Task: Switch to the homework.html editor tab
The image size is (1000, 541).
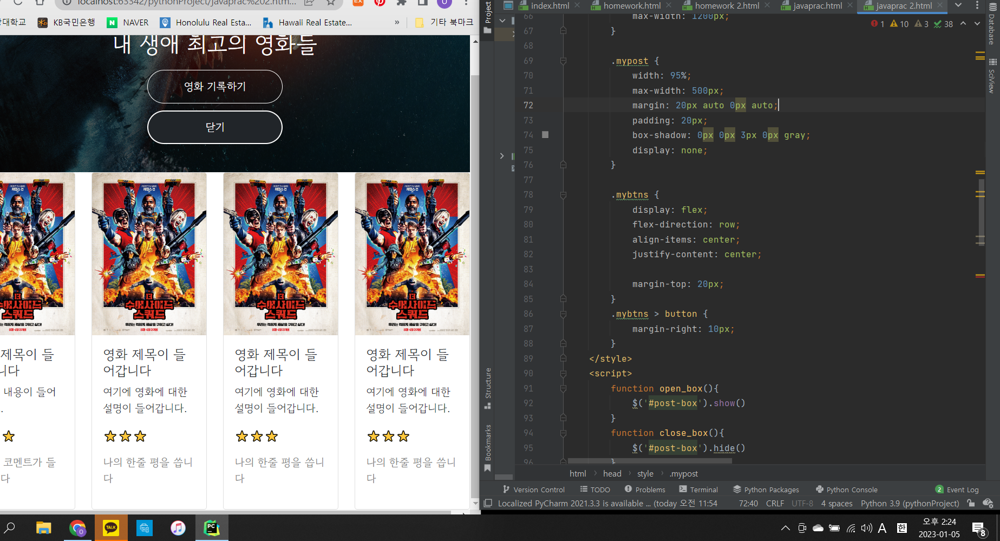Action: point(632,5)
